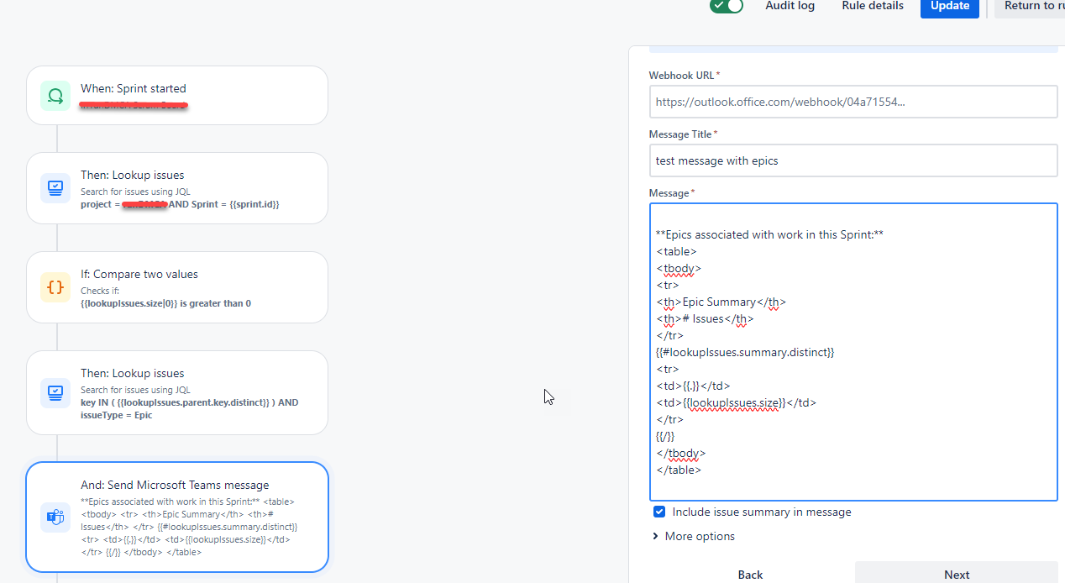Click Return to rules button
This screenshot has height=583, width=1065.
(1030, 7)
